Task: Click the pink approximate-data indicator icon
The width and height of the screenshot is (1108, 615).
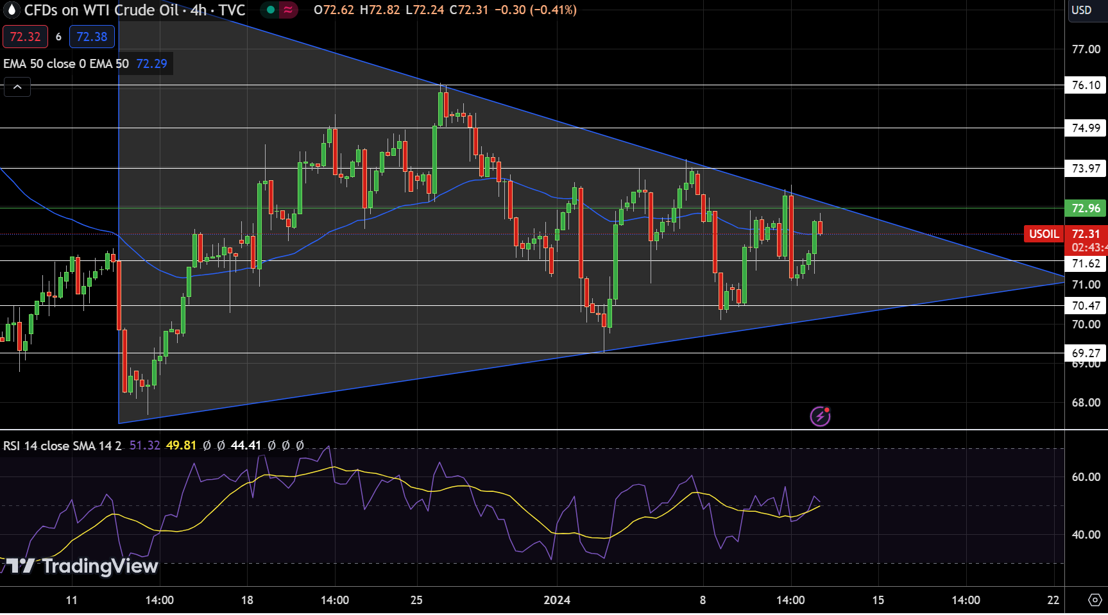Action: [x=289, y=10]
